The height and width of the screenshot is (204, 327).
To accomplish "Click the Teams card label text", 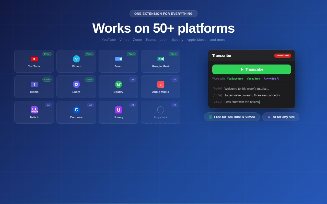I will click(34, 92).
